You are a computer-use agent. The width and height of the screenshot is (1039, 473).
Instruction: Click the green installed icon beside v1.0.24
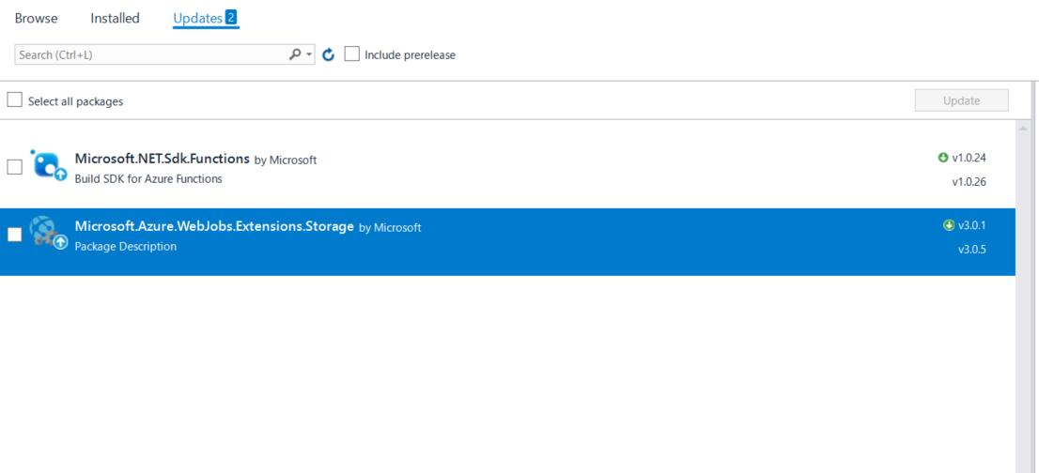coord(943,158)
